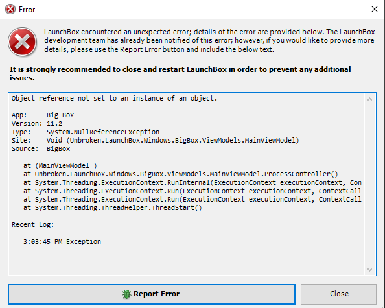Click the "at (MainViewModel )" stack trace line
Viewport: 385px width, 308px height.
(60, 165)
